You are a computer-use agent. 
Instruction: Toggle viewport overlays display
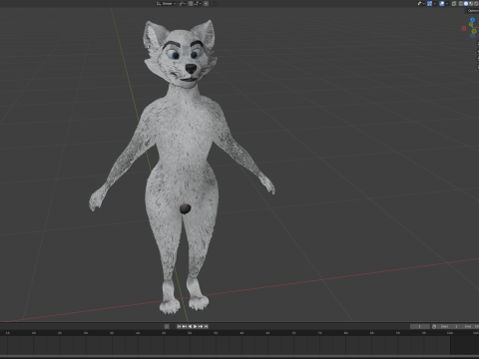pyautogui.click(x=442, y=3)
